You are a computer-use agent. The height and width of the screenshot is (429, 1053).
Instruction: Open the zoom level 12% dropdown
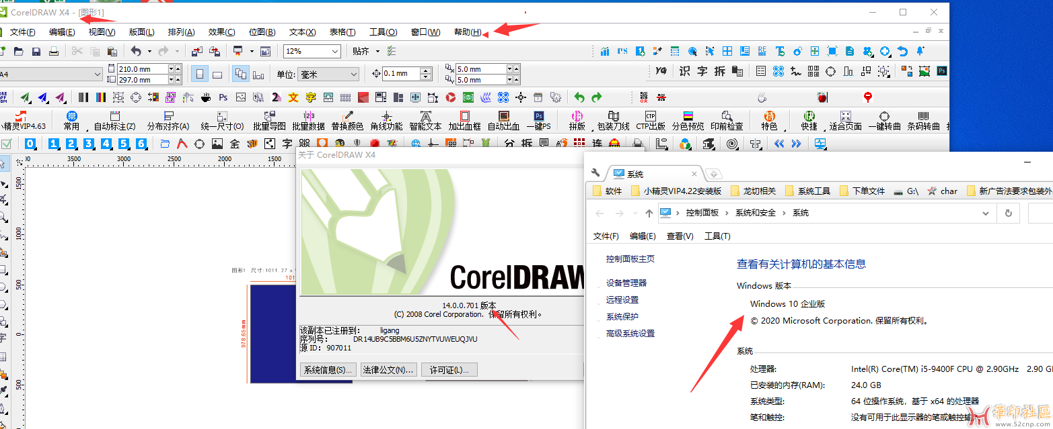tap(334, 52)
